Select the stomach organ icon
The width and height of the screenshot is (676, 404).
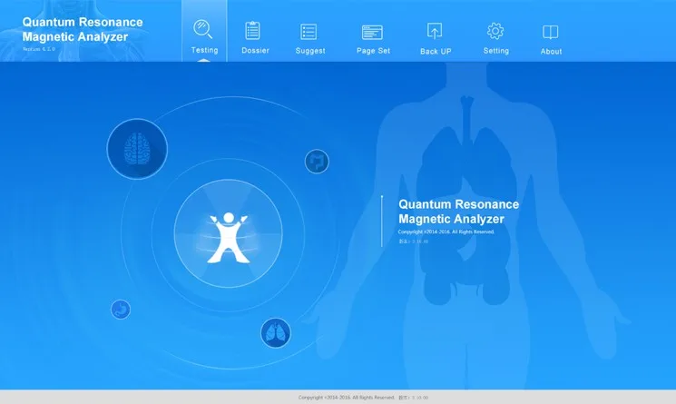[121, 310]
